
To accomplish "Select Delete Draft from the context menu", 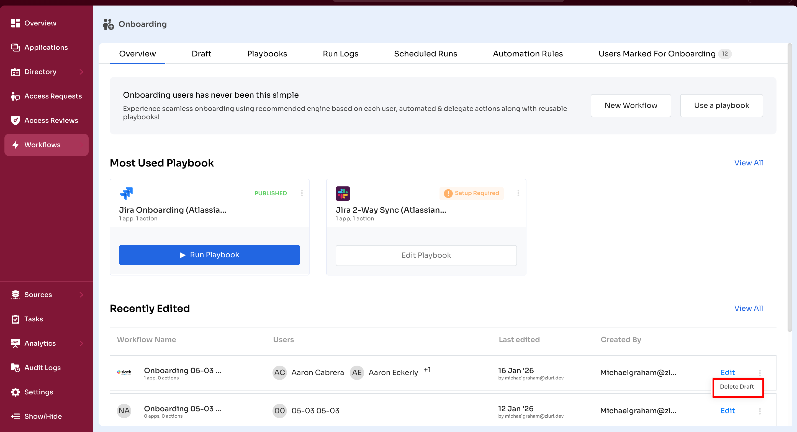I will coord(737,387).
